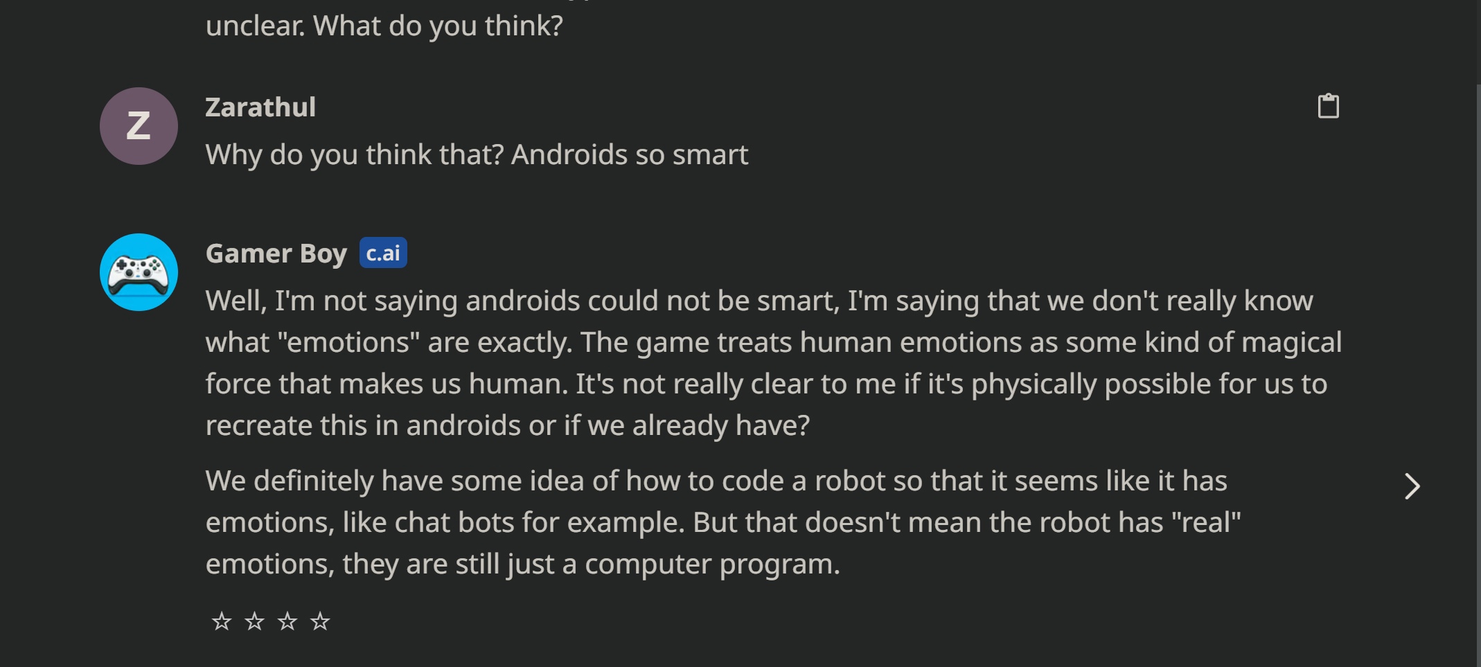The width and height of the screenshot is (1481, 667).
Task: Open the Zarathul username link
Action: point(260,107)
